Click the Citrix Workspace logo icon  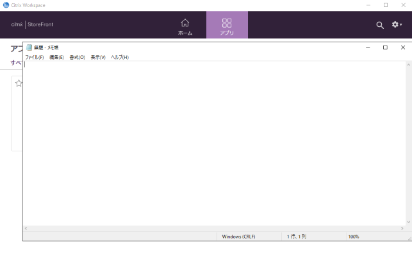(6, 5)
